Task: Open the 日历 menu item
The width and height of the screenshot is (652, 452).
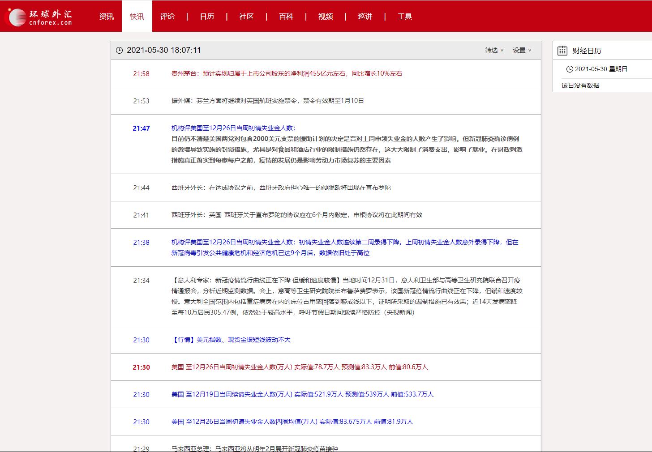Action: tap(207, 17)
